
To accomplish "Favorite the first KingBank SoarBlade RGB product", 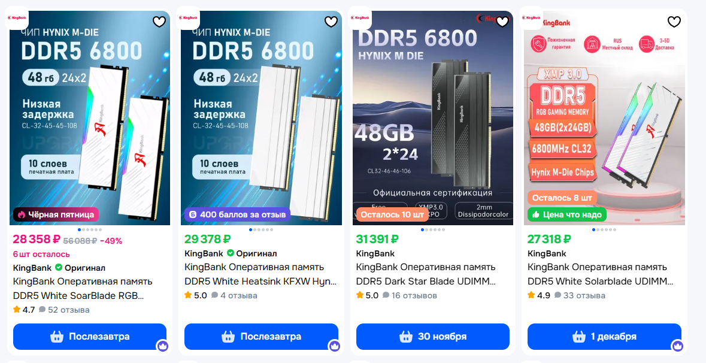I will coord(159,21).
